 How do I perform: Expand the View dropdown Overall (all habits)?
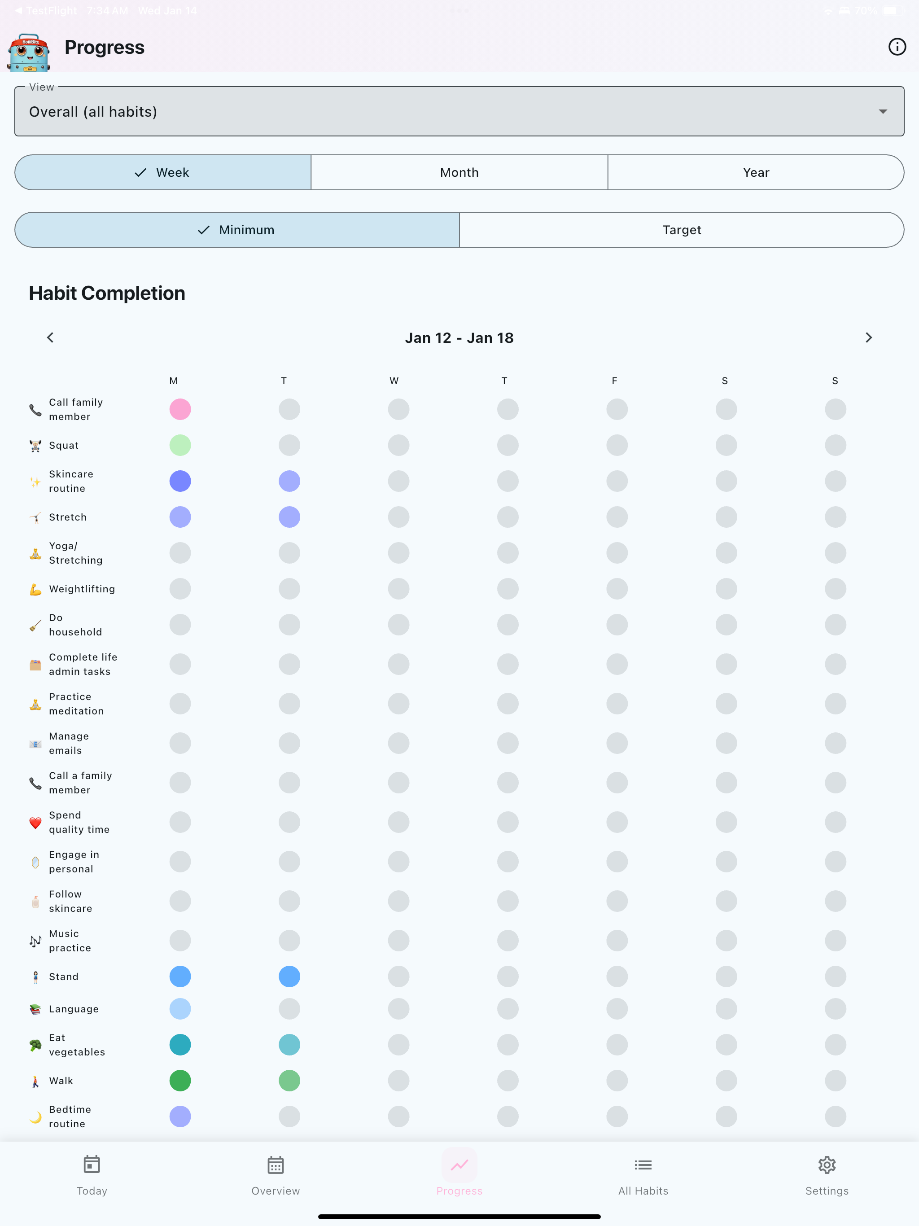click(x=459, y=111)
